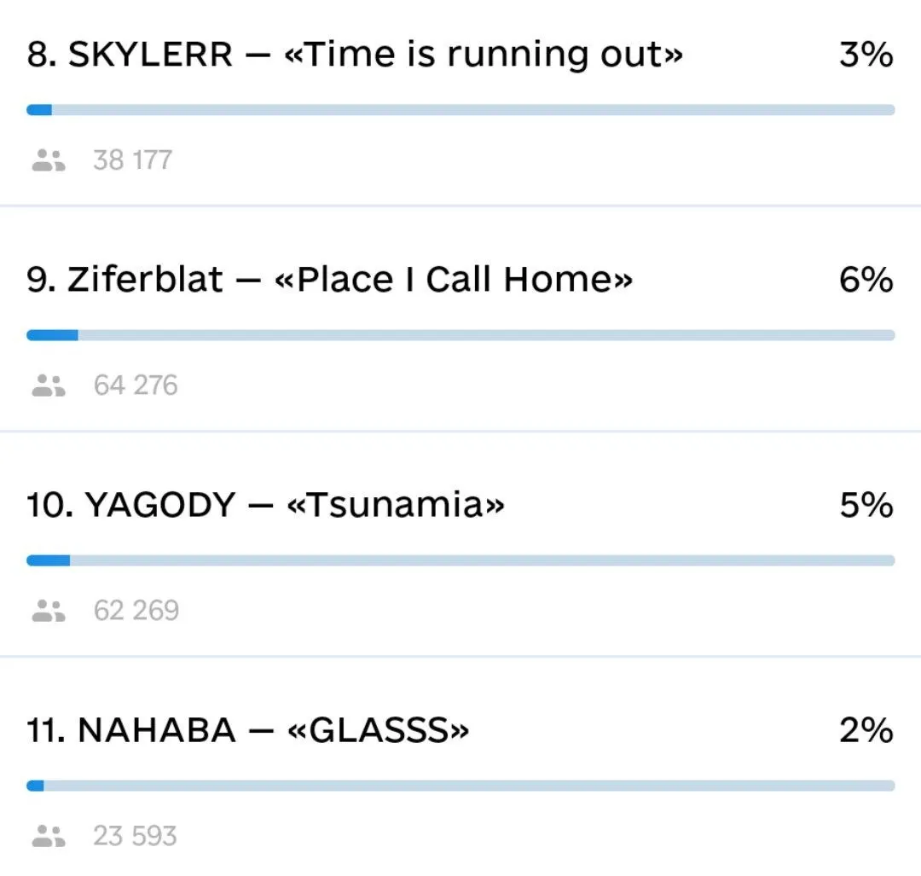Vote for Ziferblat «Place I Call Home»

[329, 280]
